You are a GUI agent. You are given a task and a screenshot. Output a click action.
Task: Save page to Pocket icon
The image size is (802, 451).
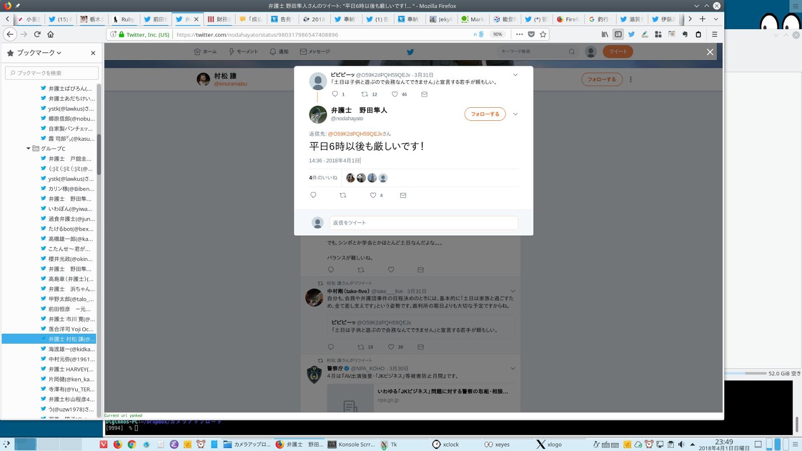pyautogui.click(x=531, y=34)
